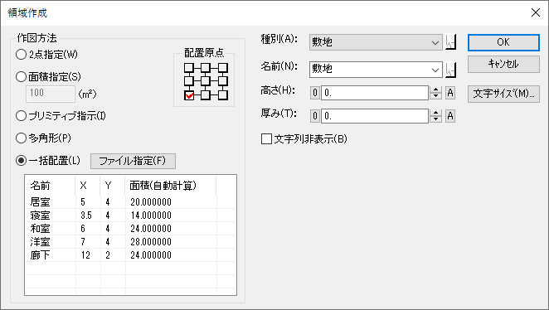This screenshot has width=549, height=310.
Task: Open graph picker icon beside 種別 dropdown
Action: tap(450, 42)
